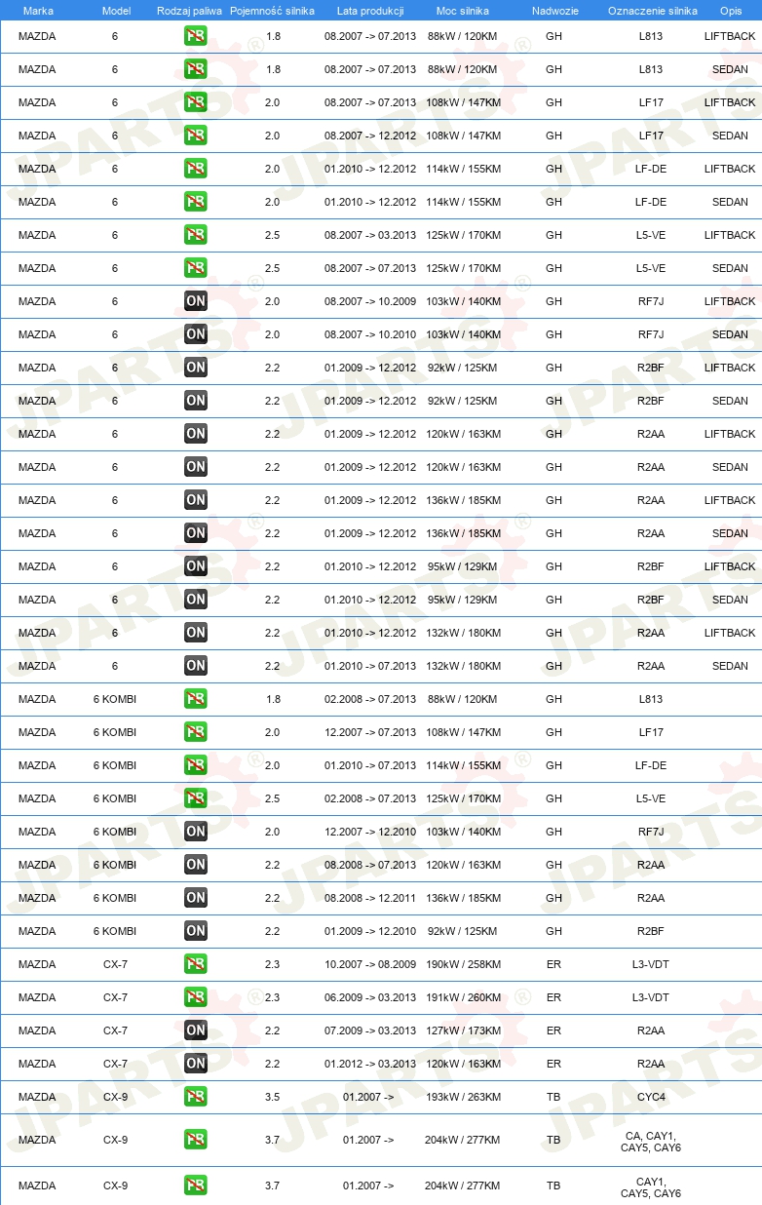Click the '07.2009 -> 03.2013' production years cell

(x=370, y=1030)
